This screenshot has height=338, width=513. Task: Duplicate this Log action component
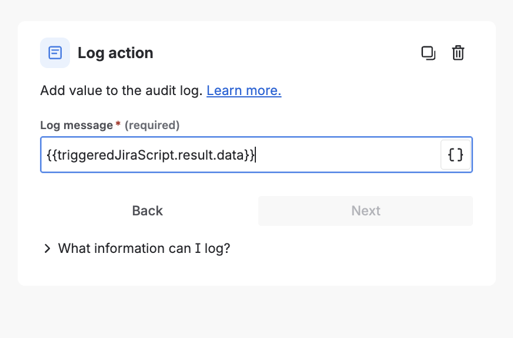point(428,53)
